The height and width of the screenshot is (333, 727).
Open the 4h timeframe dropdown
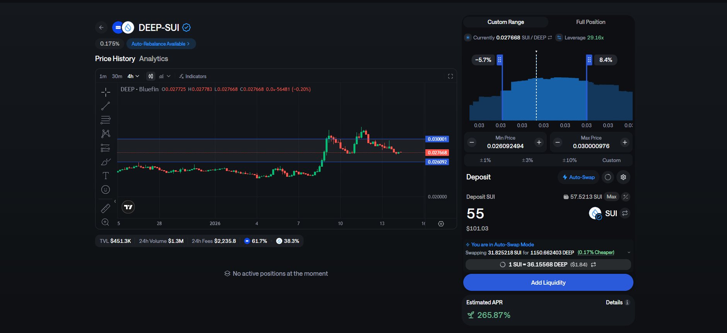[x=133, y=76]
